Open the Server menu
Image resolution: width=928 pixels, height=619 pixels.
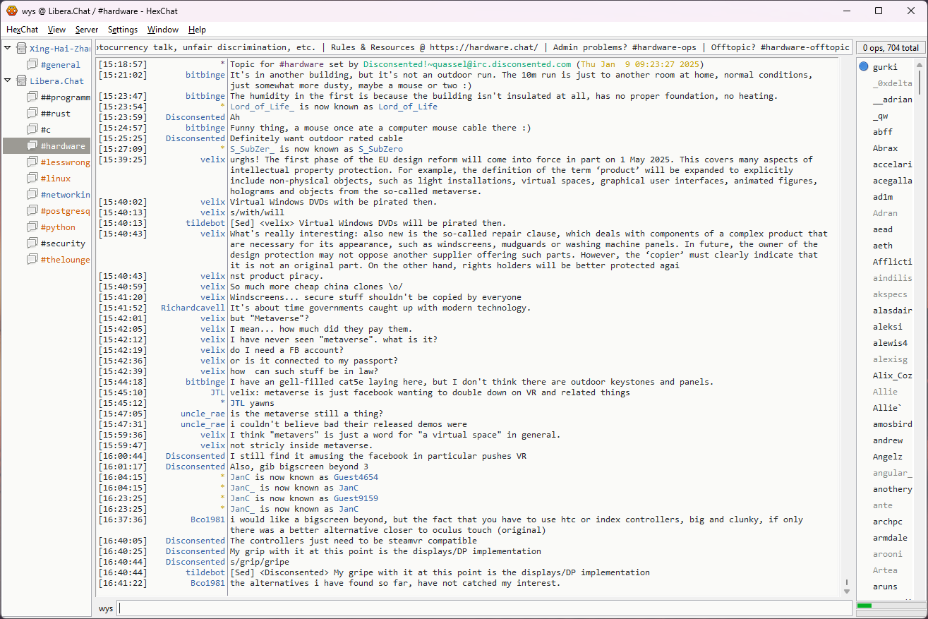pos(86,30)
